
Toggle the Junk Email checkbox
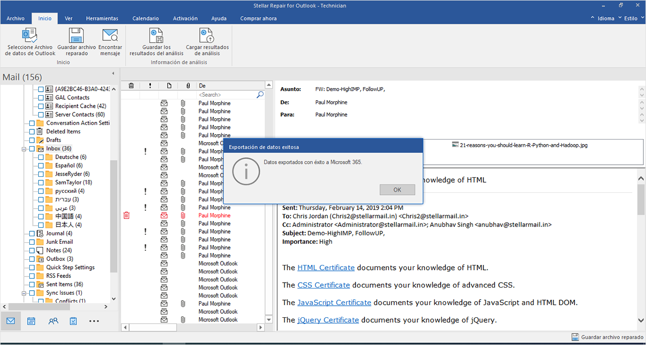[32, 242]
